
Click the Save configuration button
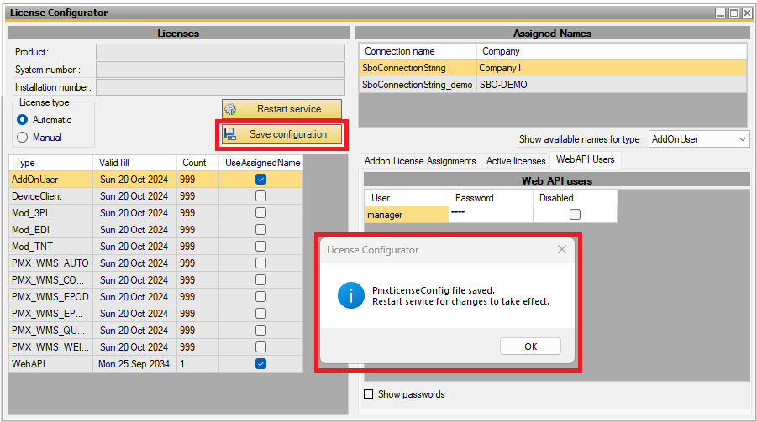282,134
